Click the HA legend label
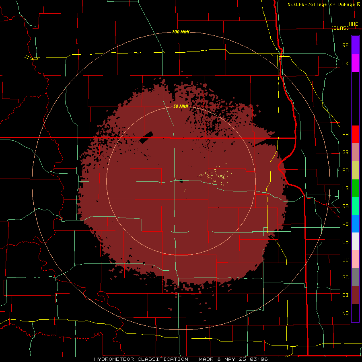The height and width of the screenshot is (362, 362). 345,135
